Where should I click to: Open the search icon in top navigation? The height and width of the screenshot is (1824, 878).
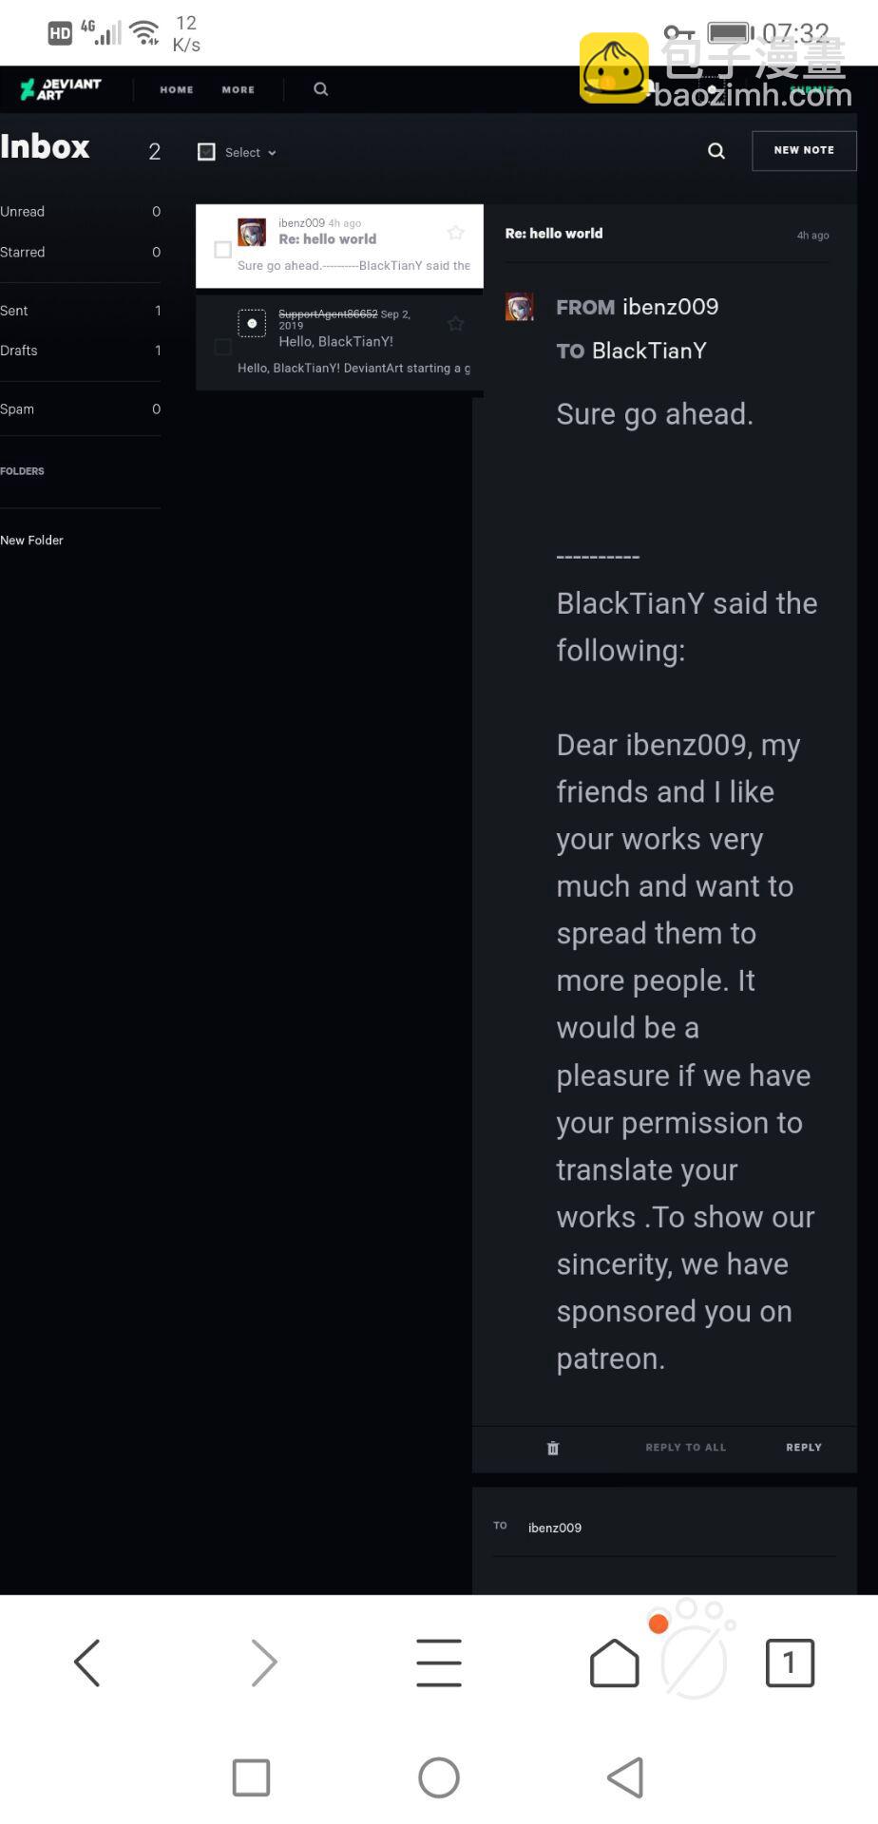pos(321,89)
